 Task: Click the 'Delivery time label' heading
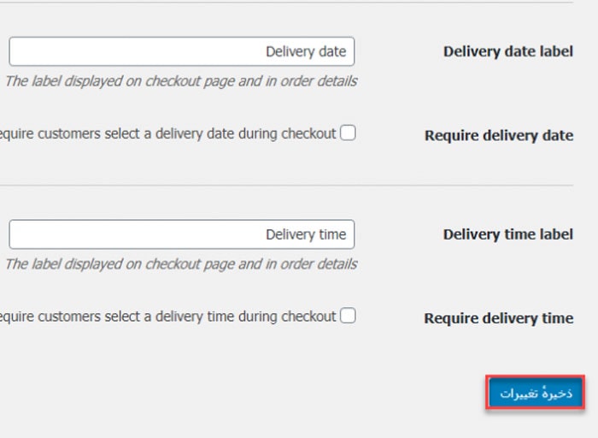(x=508, y=234)
